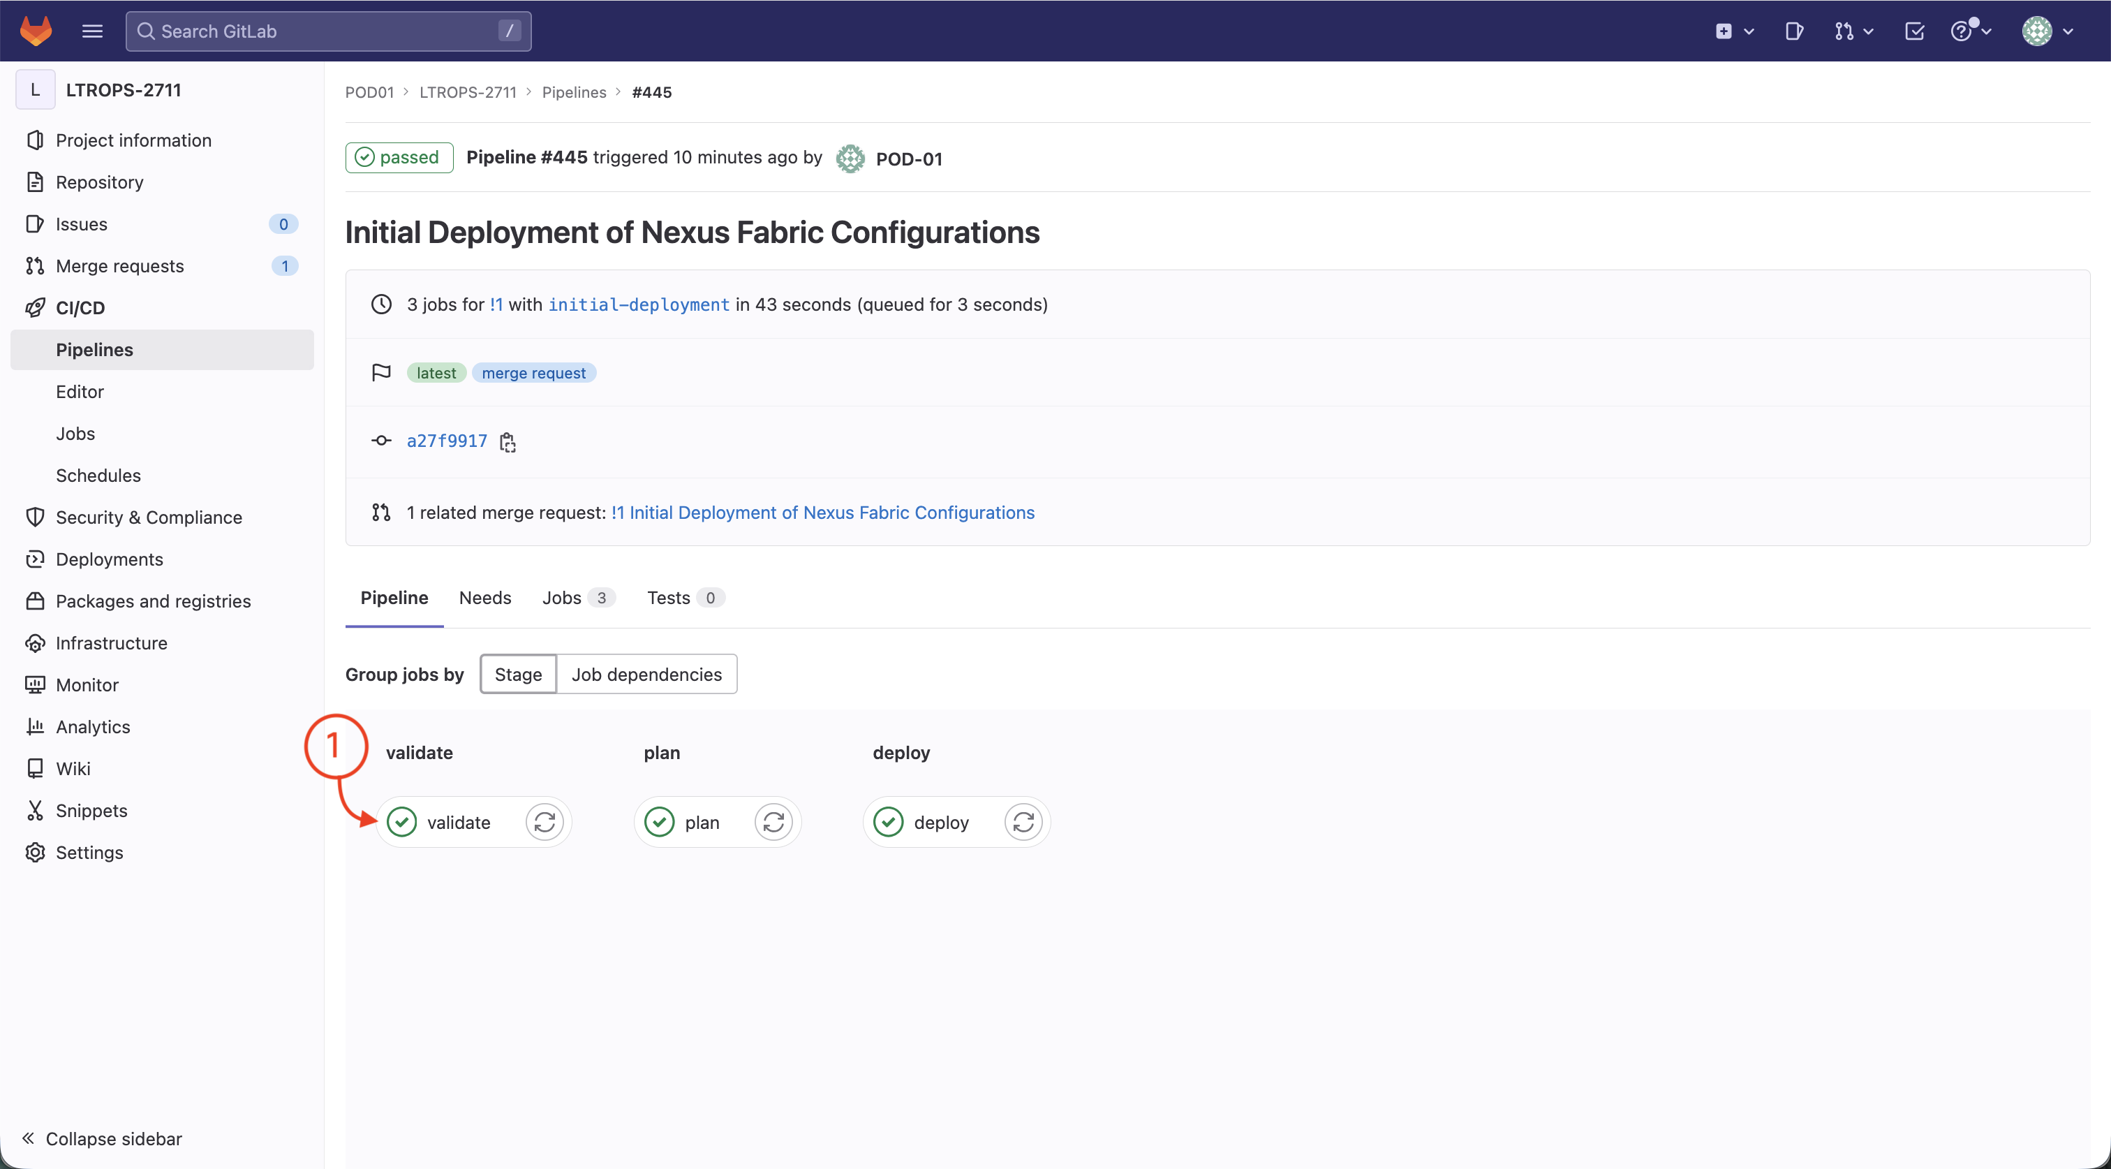The width and height of the screenshot is (2111, 1169).
Task: Click the GitLab fox logo
Action: click(35, 31)
